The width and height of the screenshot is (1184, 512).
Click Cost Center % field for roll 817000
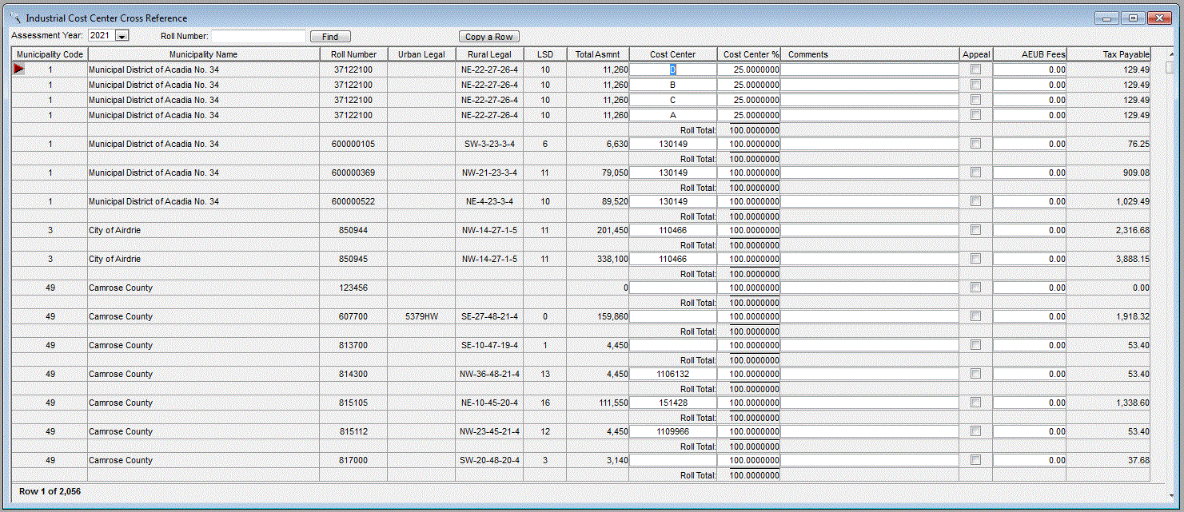(748, 460)
